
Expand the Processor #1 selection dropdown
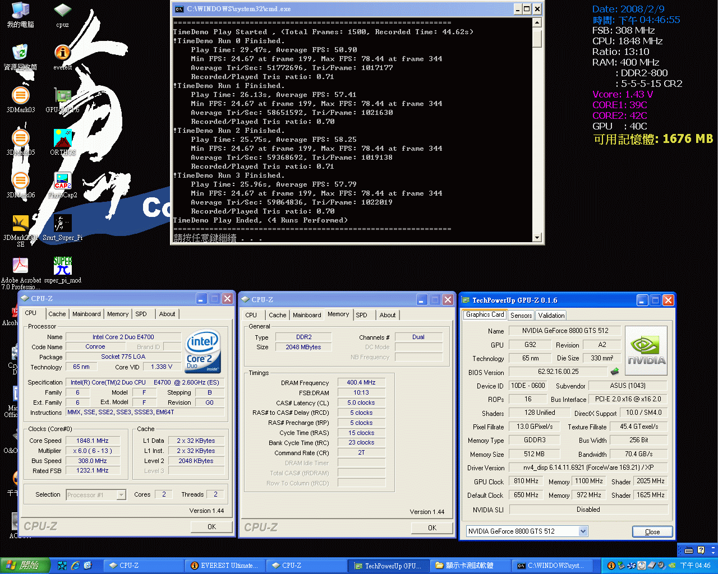121,495
